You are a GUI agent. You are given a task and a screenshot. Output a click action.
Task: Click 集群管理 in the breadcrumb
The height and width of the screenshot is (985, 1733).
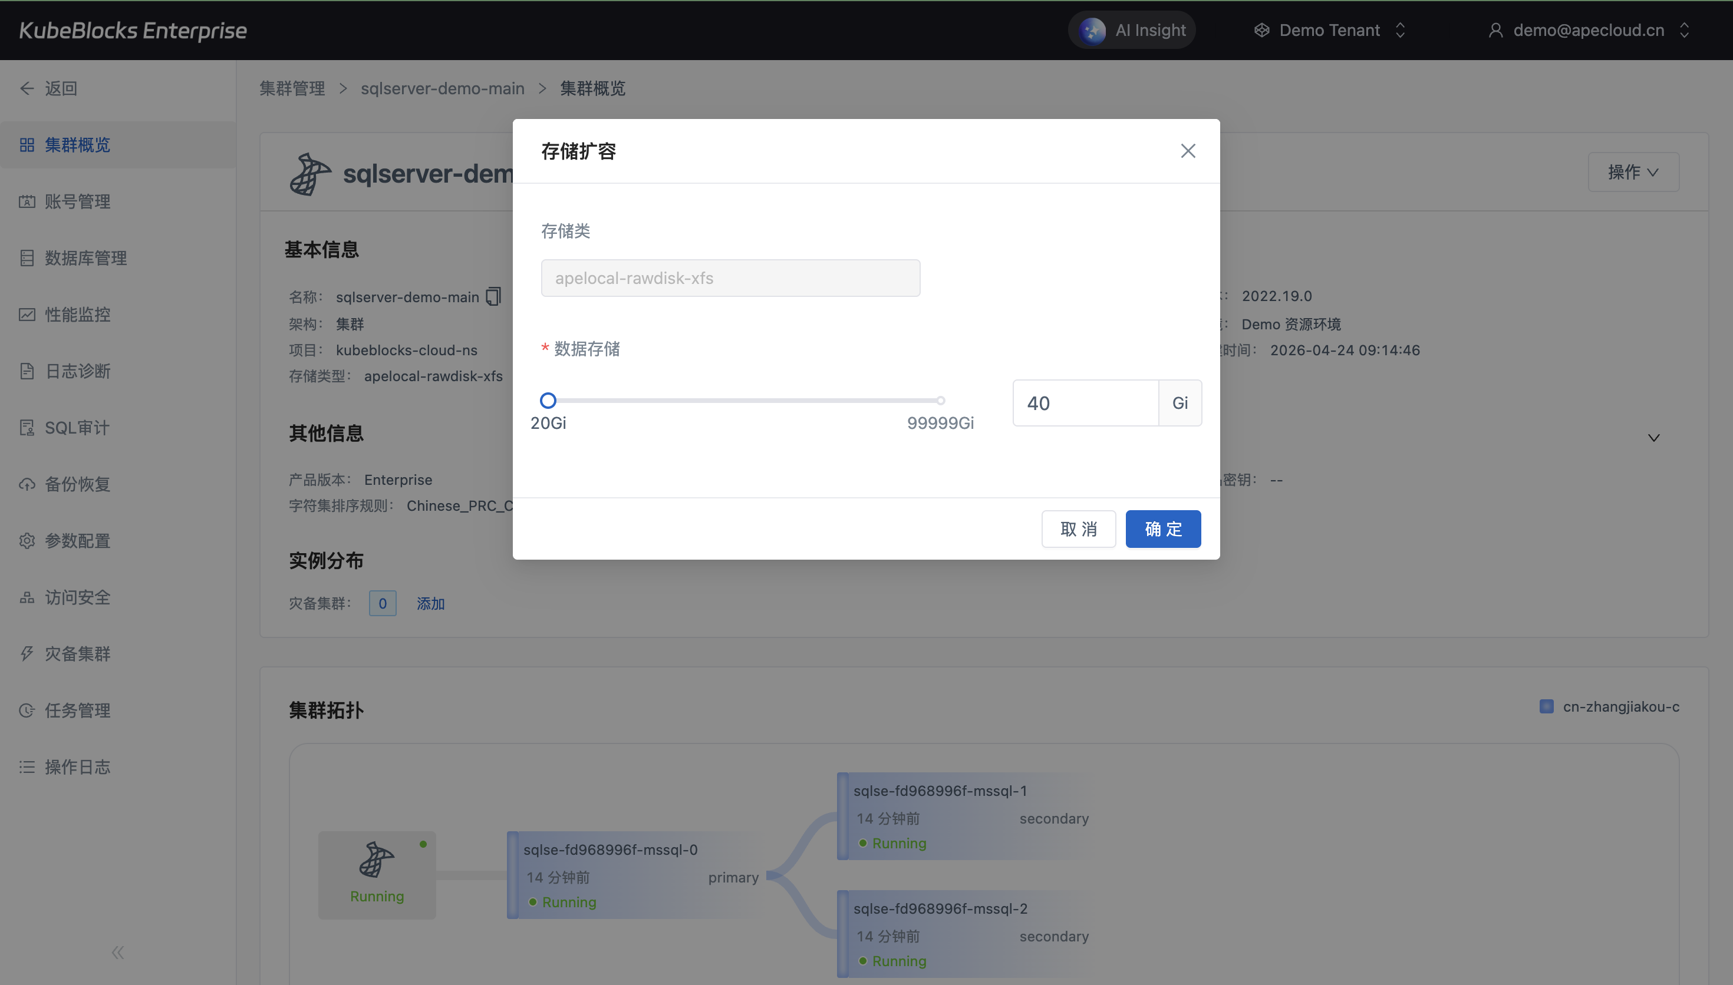pyautogui.click(x=292, y=88)
